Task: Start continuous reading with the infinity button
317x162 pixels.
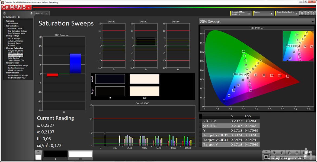Action: click(297, 153)
